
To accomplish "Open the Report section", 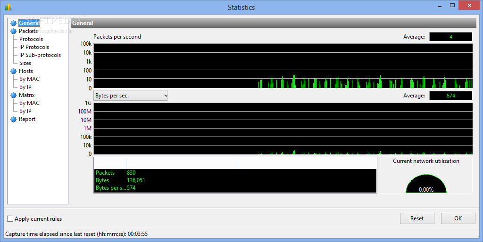I will pyautogui.click(x=27, y=119).
